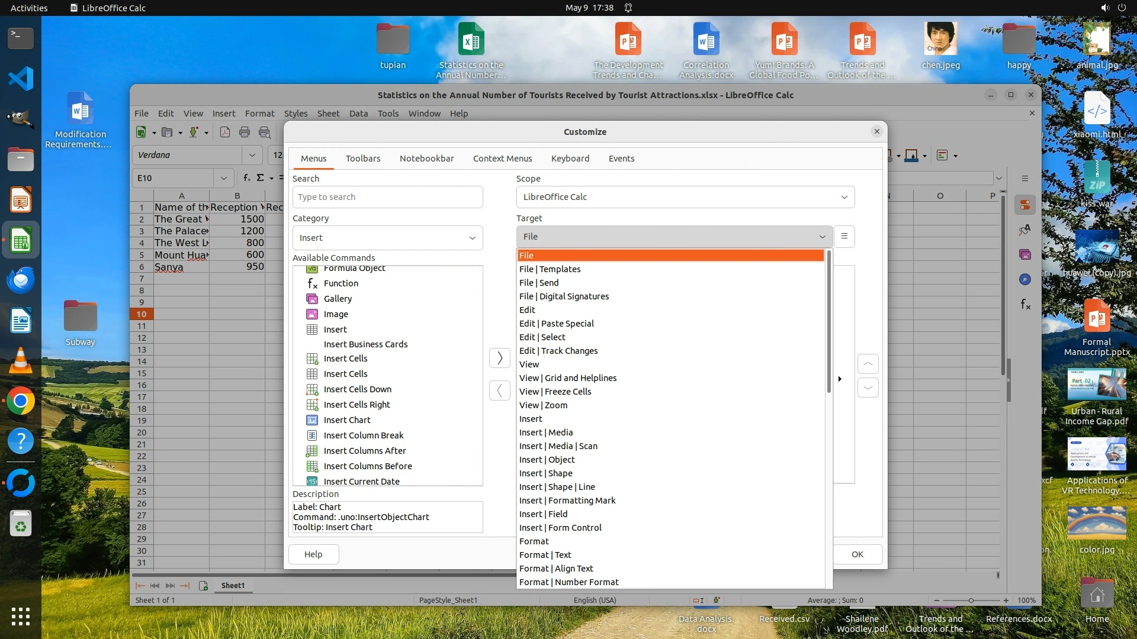
Task: Click in the Type to search field
Action: [387, 197]
